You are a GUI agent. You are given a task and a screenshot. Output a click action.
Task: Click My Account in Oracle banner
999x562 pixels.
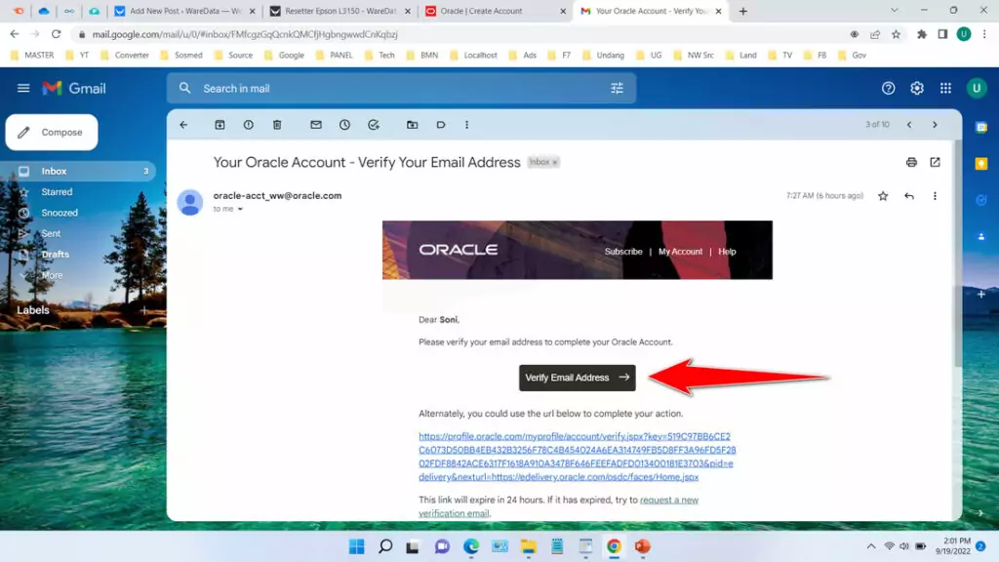680,251
